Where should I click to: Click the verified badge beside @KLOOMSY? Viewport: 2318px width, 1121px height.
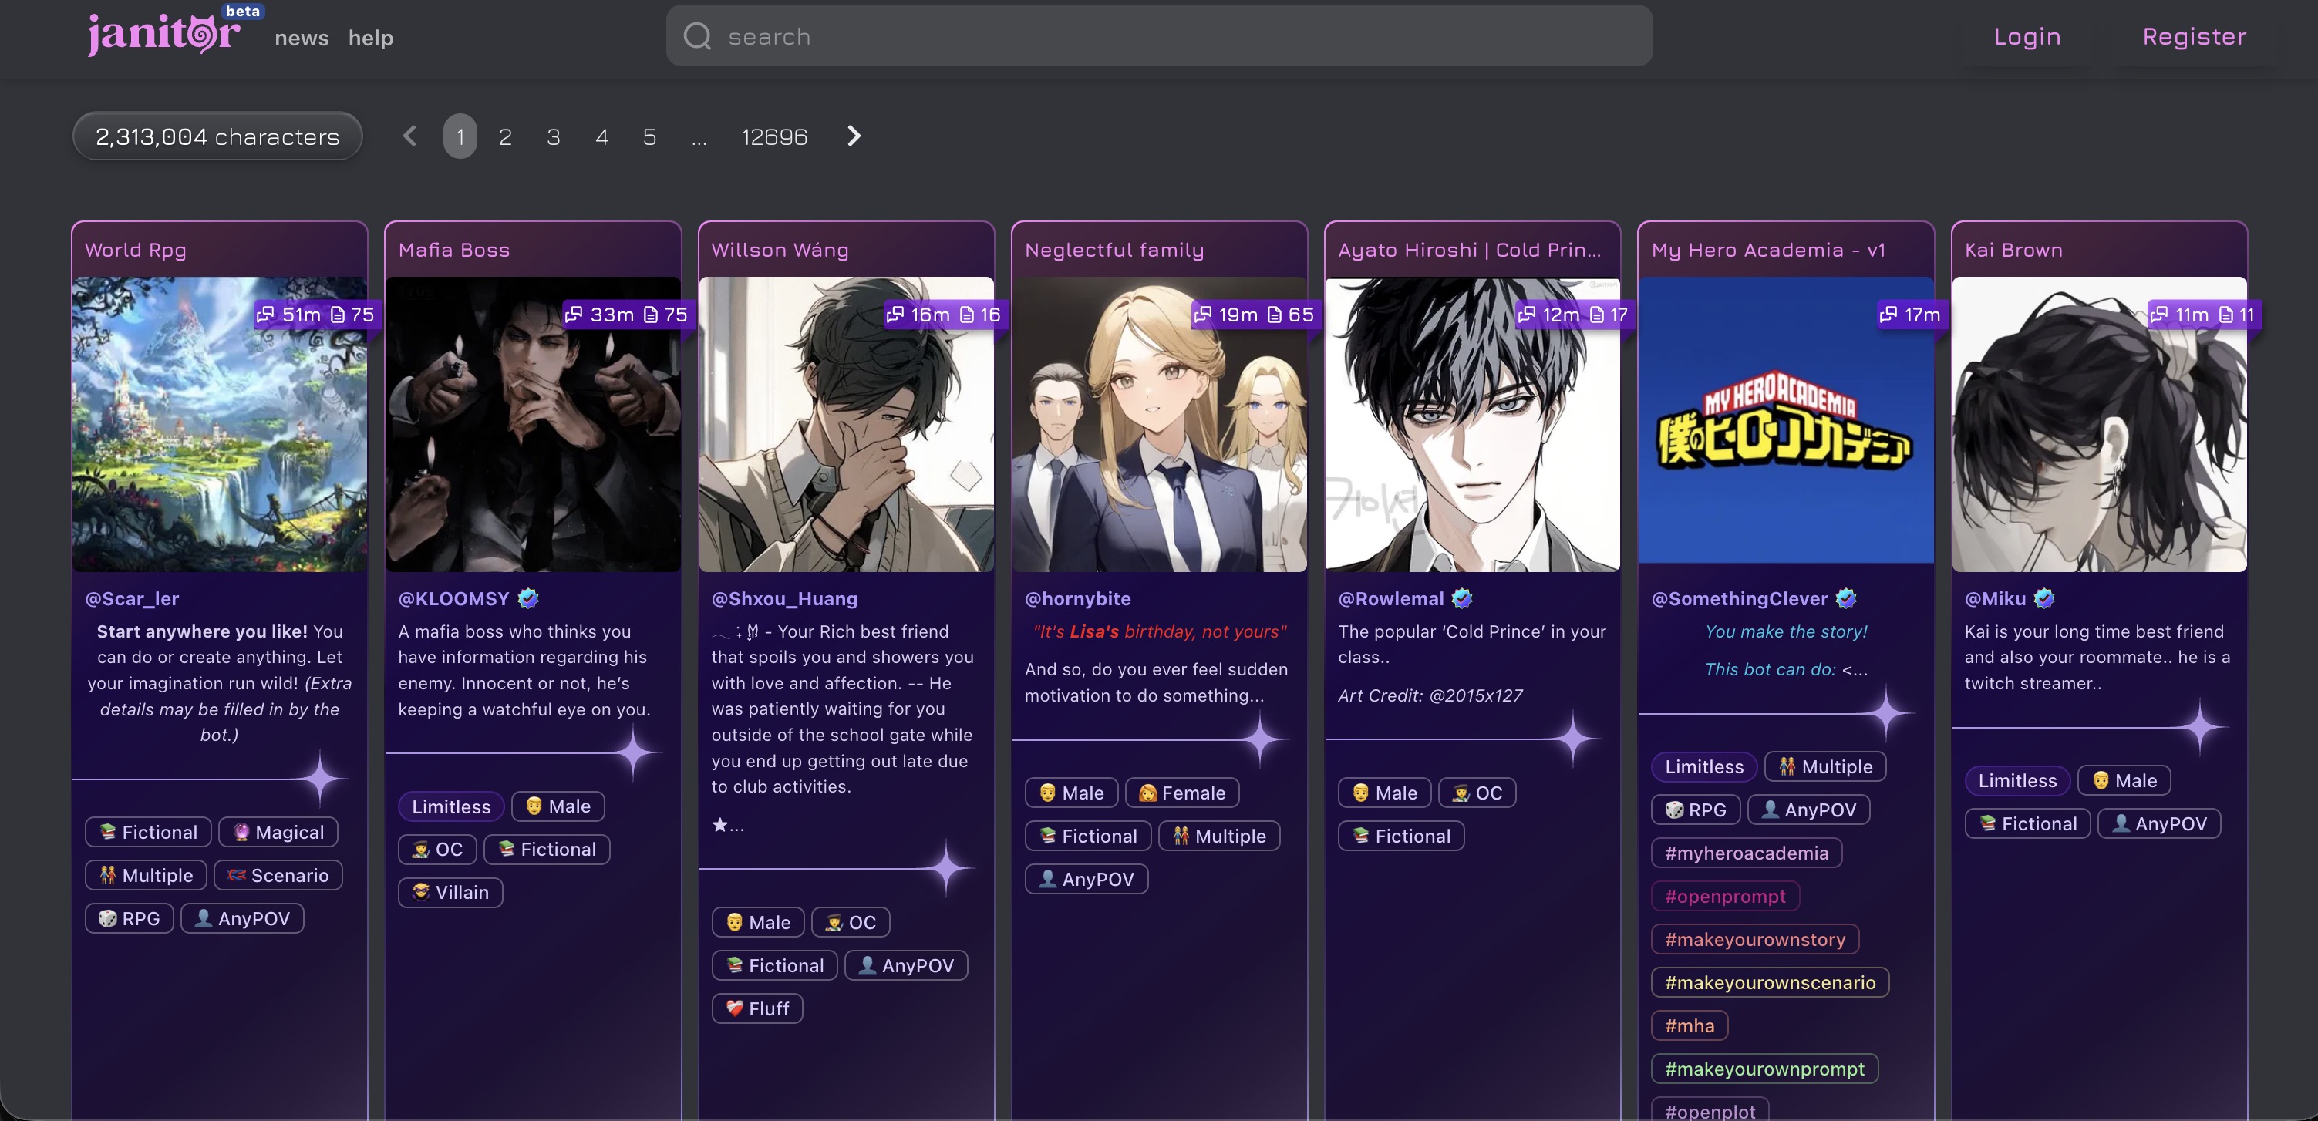tap(528, 598)
